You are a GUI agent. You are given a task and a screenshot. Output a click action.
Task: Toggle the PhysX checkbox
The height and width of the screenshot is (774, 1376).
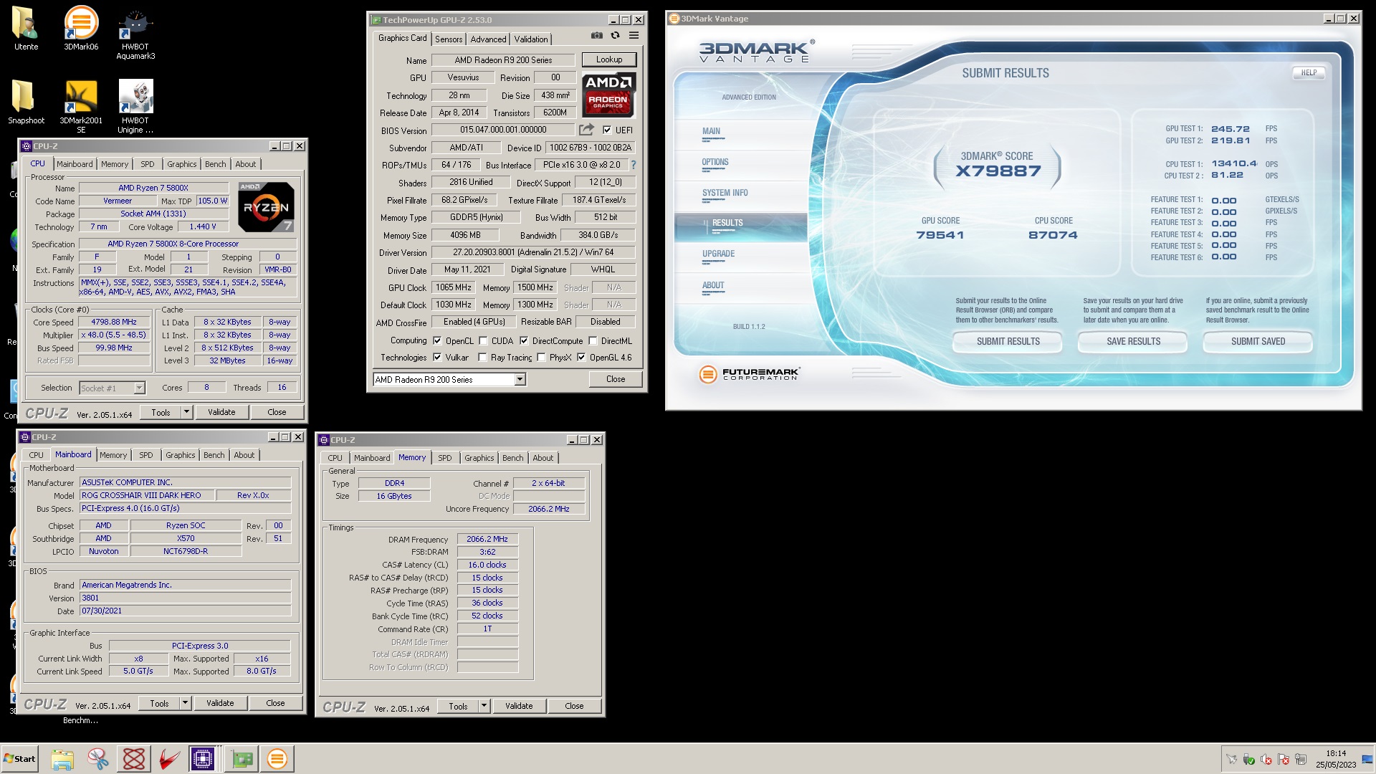541,358
